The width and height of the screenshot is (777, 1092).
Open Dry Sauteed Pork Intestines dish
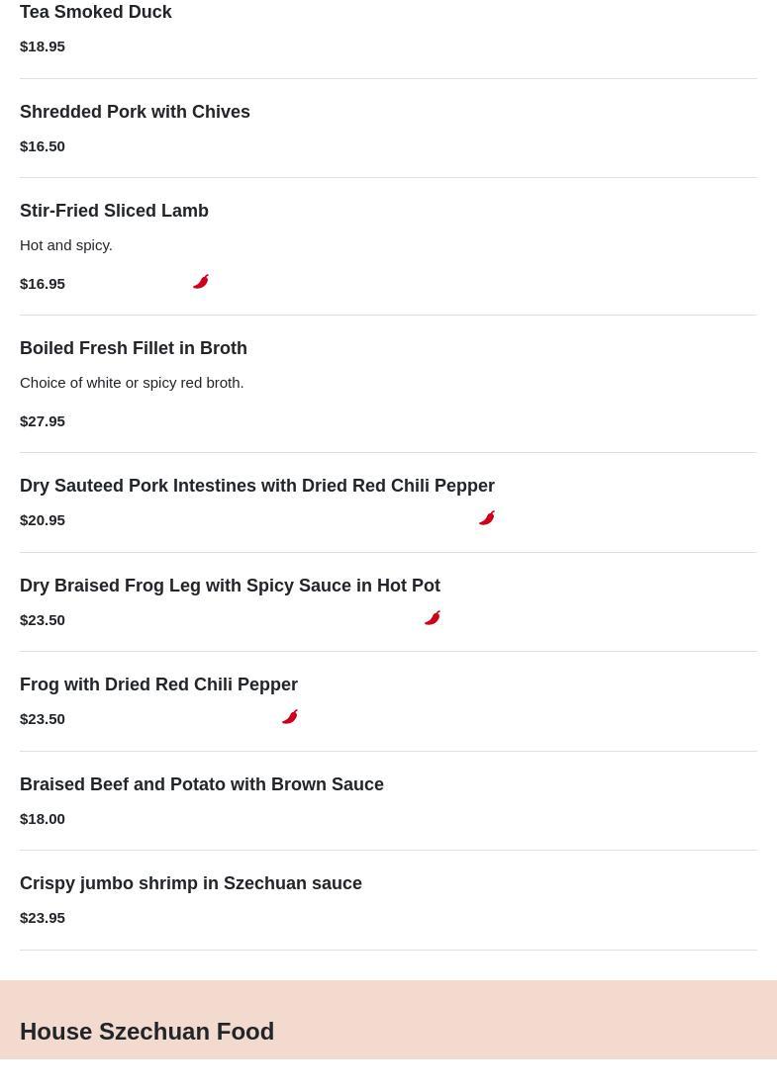click(257, 486)
